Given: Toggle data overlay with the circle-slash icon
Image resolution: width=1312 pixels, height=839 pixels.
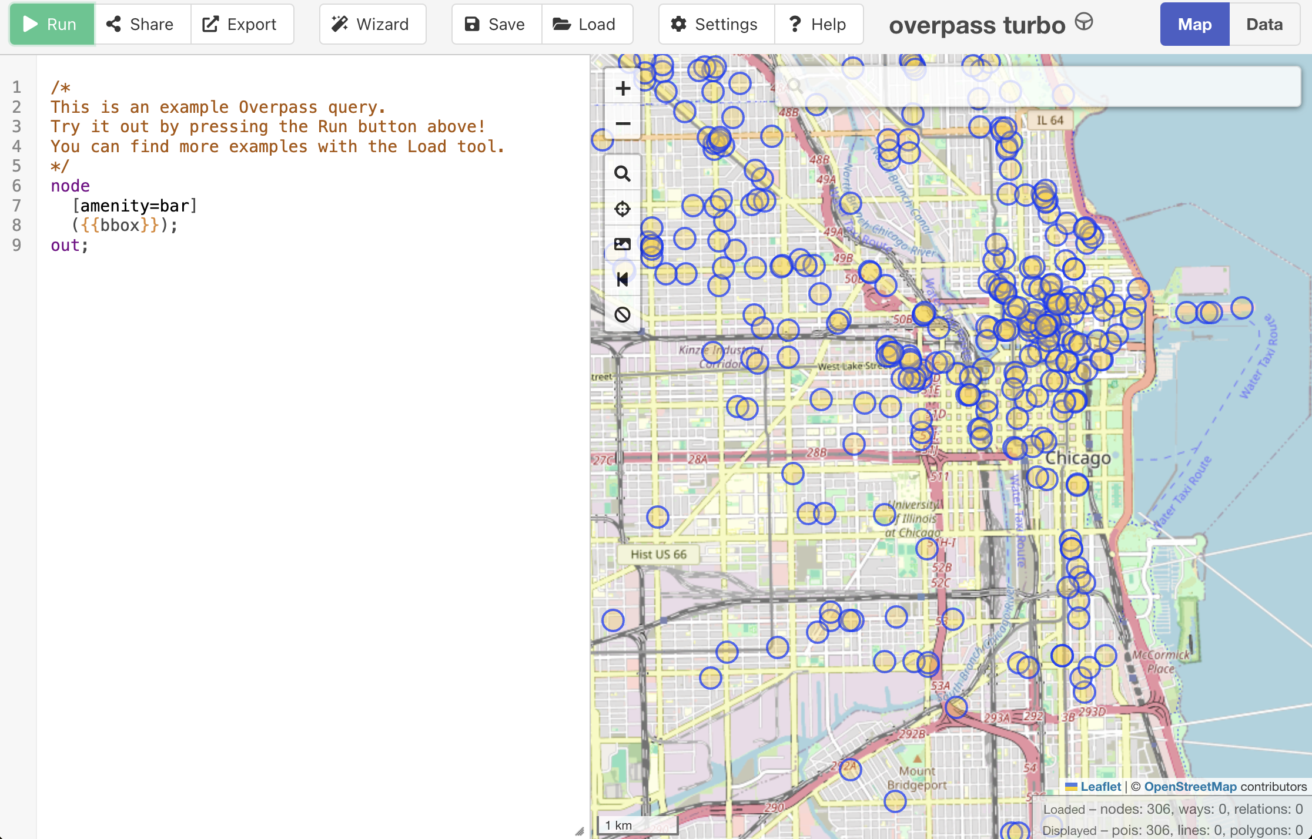Looking at the screenshot, I should click(622, 314).
